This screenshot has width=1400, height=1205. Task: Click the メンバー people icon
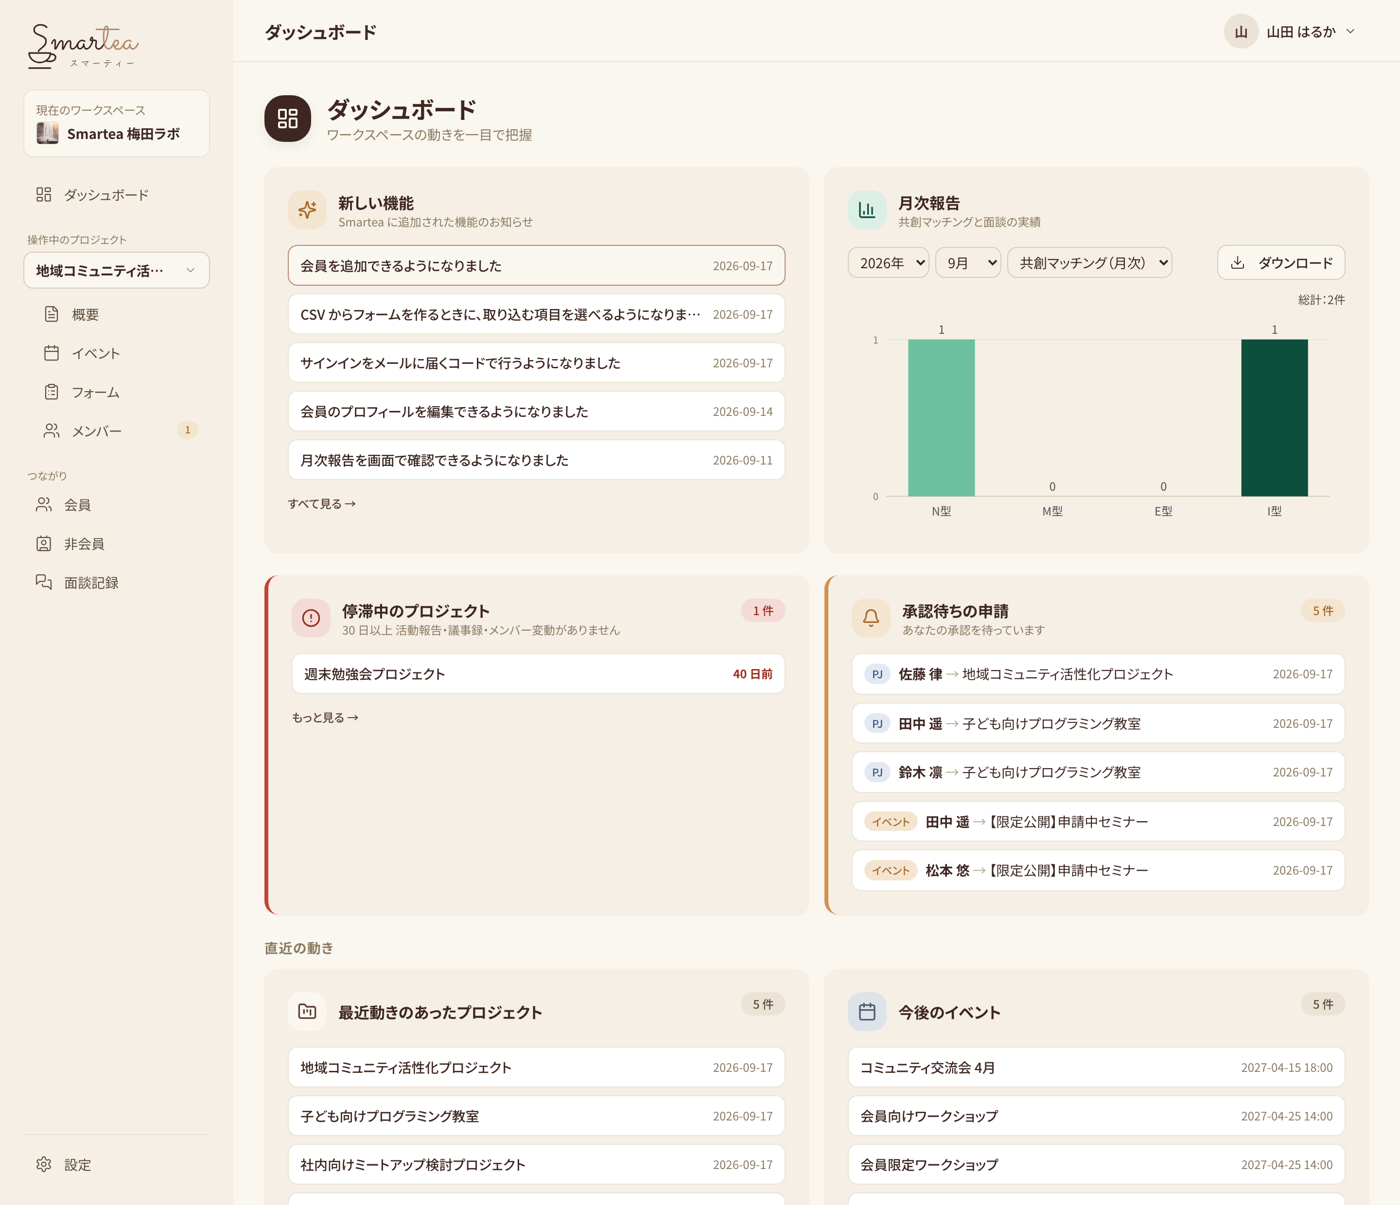pyautogui.click(x=52, y=431)
